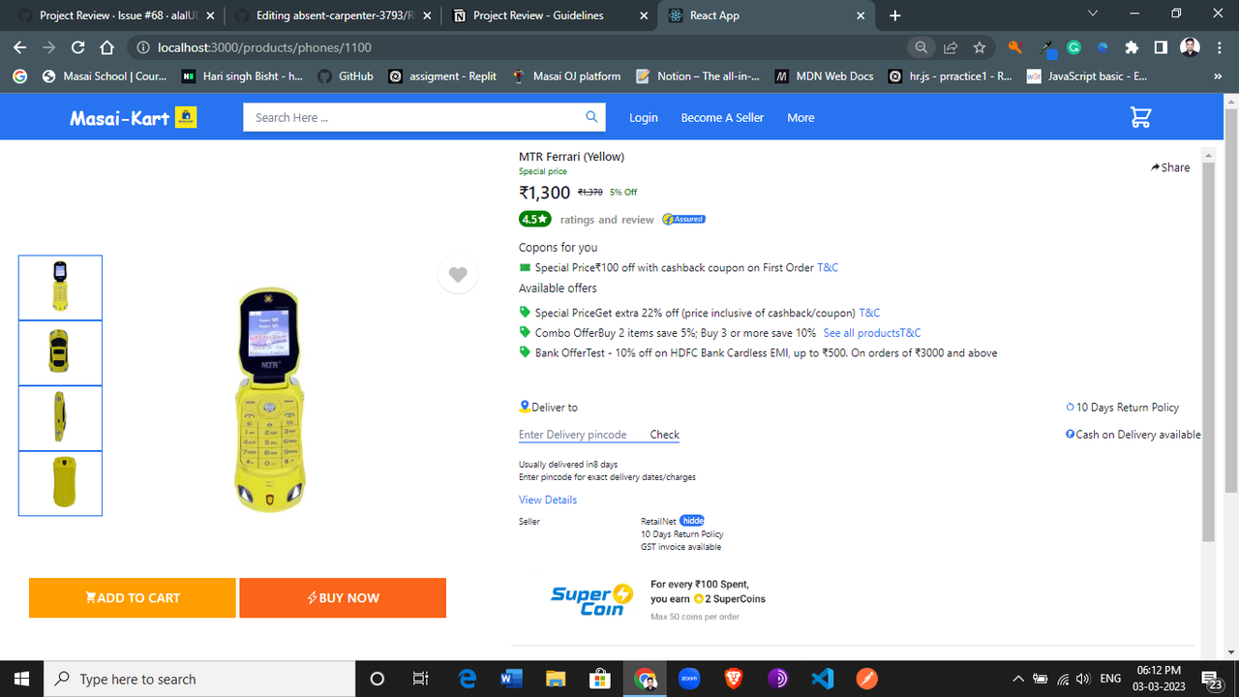
Task: Click the Chrome profile avatar
Action: pos(1191,47)
